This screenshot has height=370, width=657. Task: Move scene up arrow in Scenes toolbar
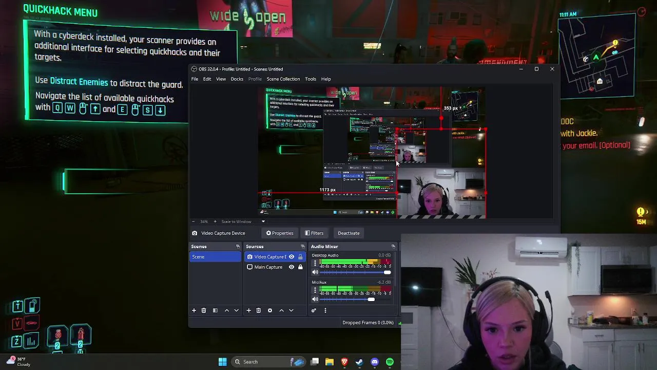(226, 310)
